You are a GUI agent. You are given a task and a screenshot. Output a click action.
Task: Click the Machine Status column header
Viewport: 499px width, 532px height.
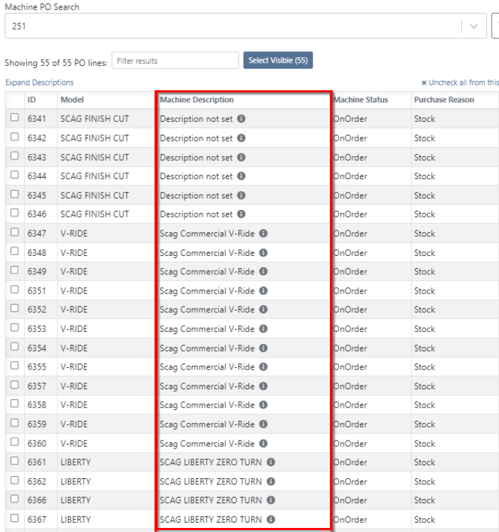360,100
